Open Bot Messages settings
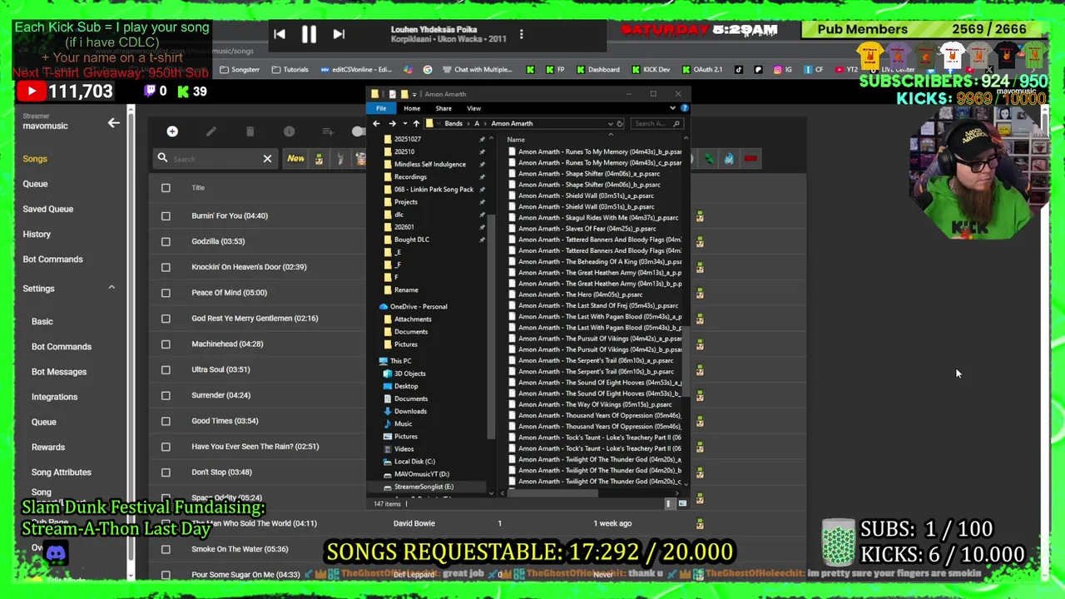1065x599 pixels. [59, 372]
